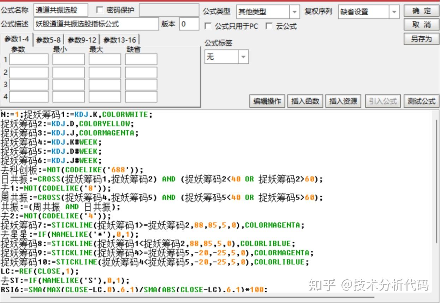This screenshot has width=440, height=303.
Task: Click the line 去2:=NOT(CODELIKE('4'))
Action: tap(56, 216)
